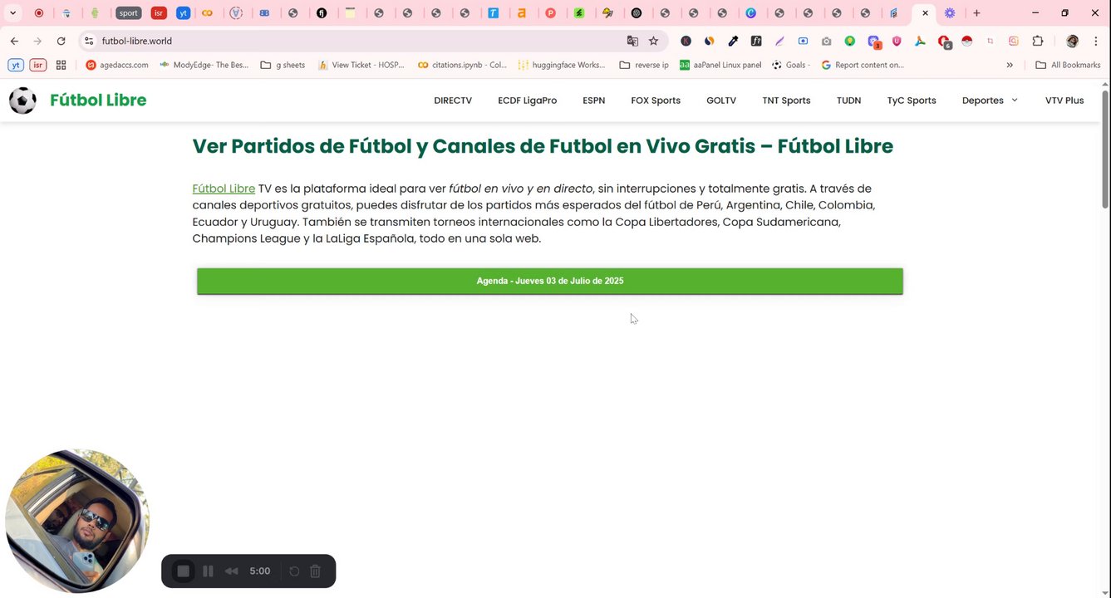Open the red extension with badge 6
Image resolution: width=1111 pixels, height=598 pixels.
[944, 41]
